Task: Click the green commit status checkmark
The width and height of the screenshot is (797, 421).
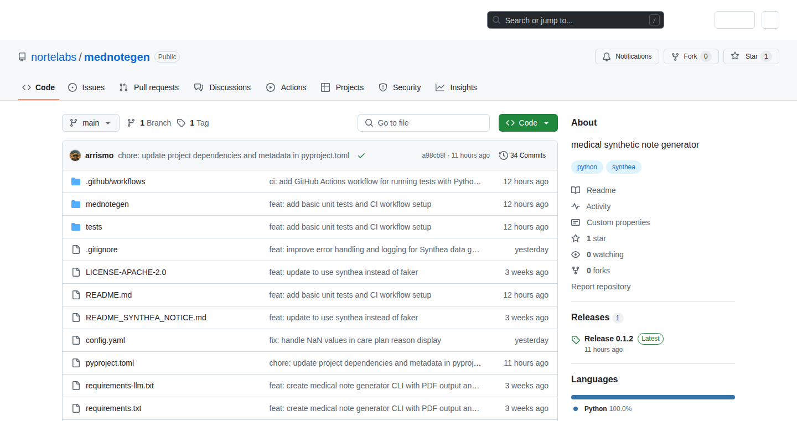Action: pyautogui.click(x=361, y=155)
